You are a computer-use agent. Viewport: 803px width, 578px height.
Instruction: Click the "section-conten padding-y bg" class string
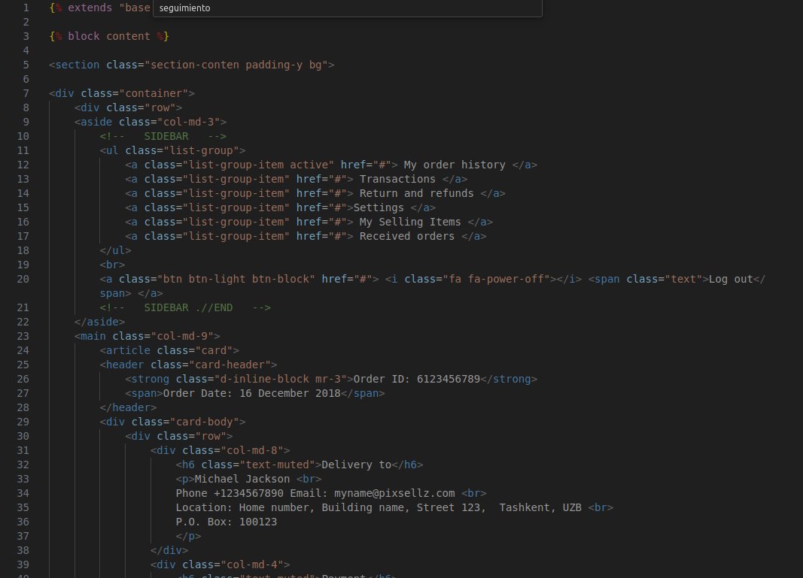tap(236, 65)
